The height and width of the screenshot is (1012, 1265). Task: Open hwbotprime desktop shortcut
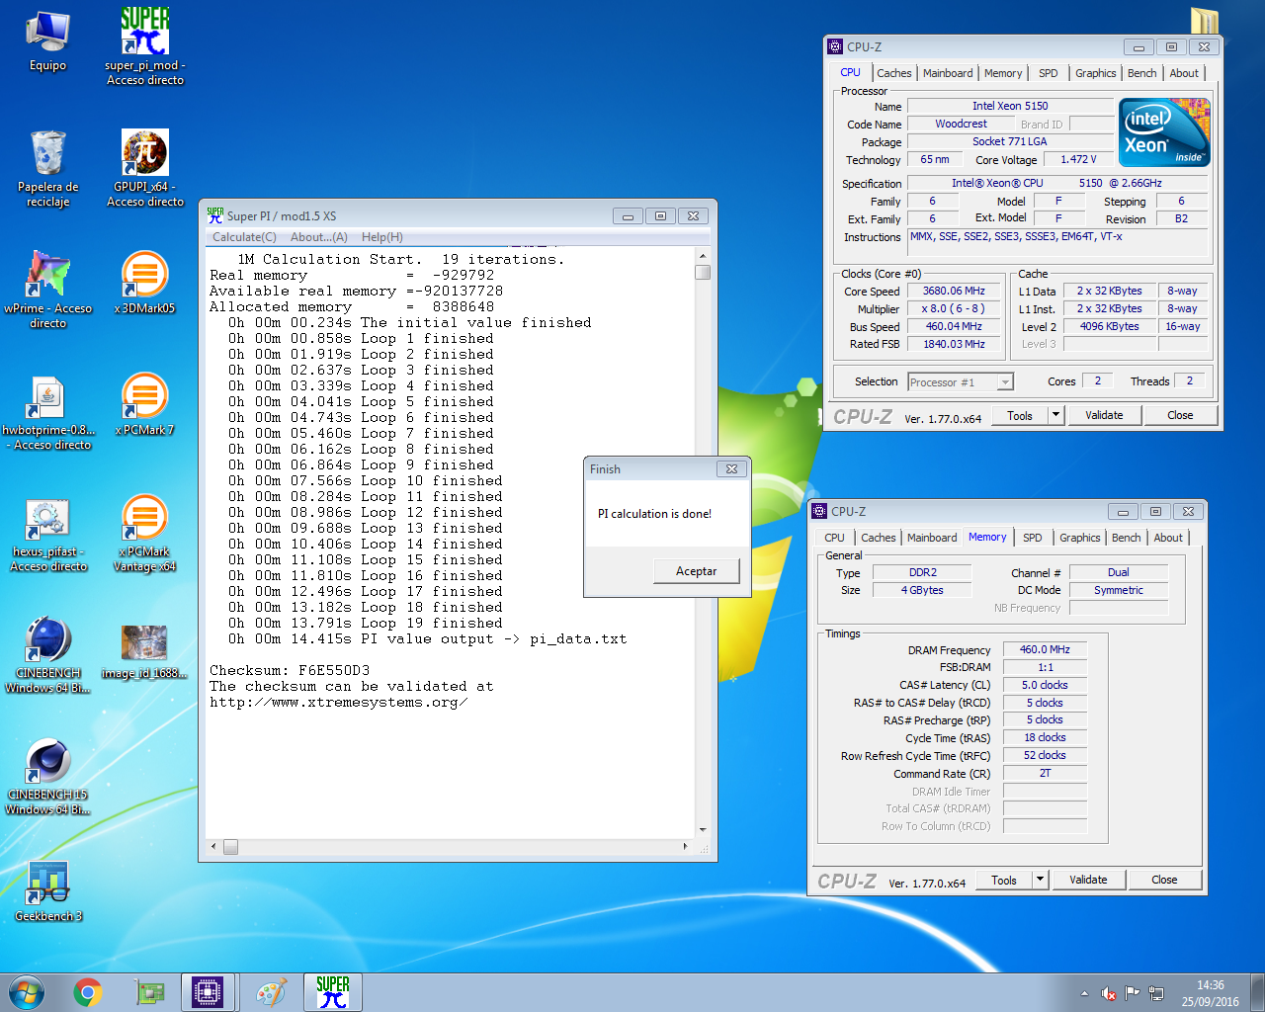click(47, 412)
